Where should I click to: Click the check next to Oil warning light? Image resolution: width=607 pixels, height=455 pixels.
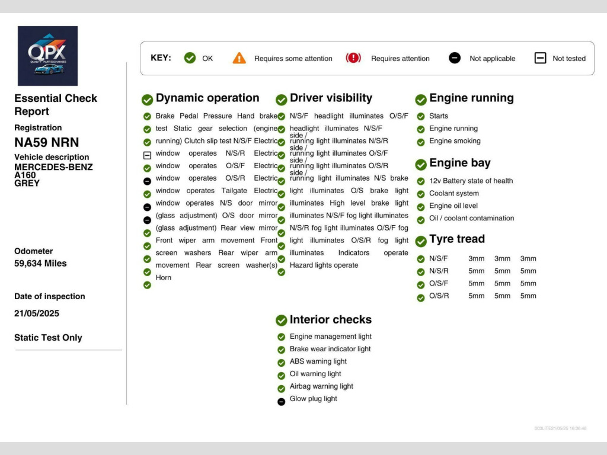point(282,376)
